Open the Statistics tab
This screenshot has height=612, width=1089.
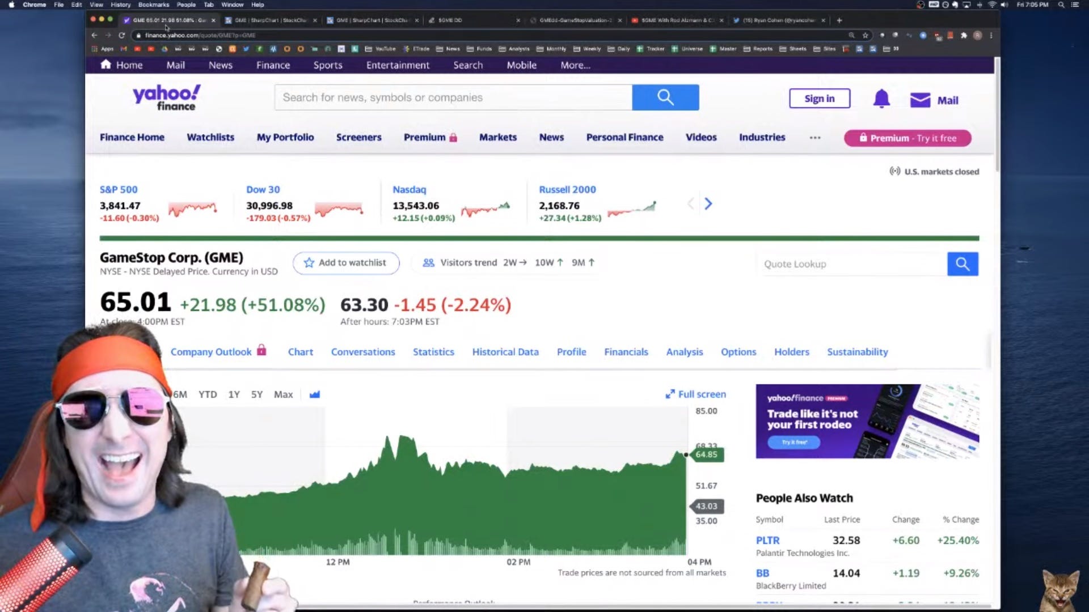coord(433,352)
